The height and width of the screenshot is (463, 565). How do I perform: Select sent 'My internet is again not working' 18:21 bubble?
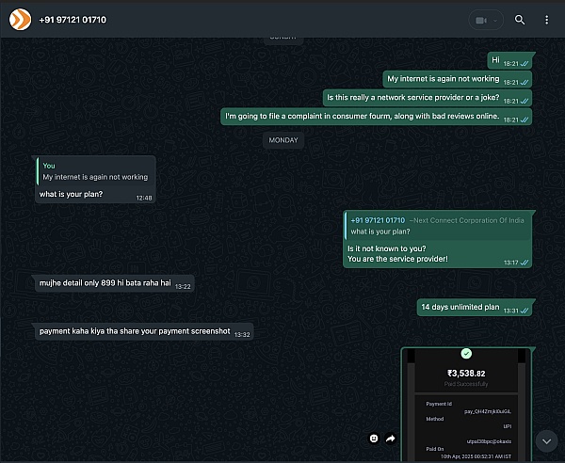458,79
